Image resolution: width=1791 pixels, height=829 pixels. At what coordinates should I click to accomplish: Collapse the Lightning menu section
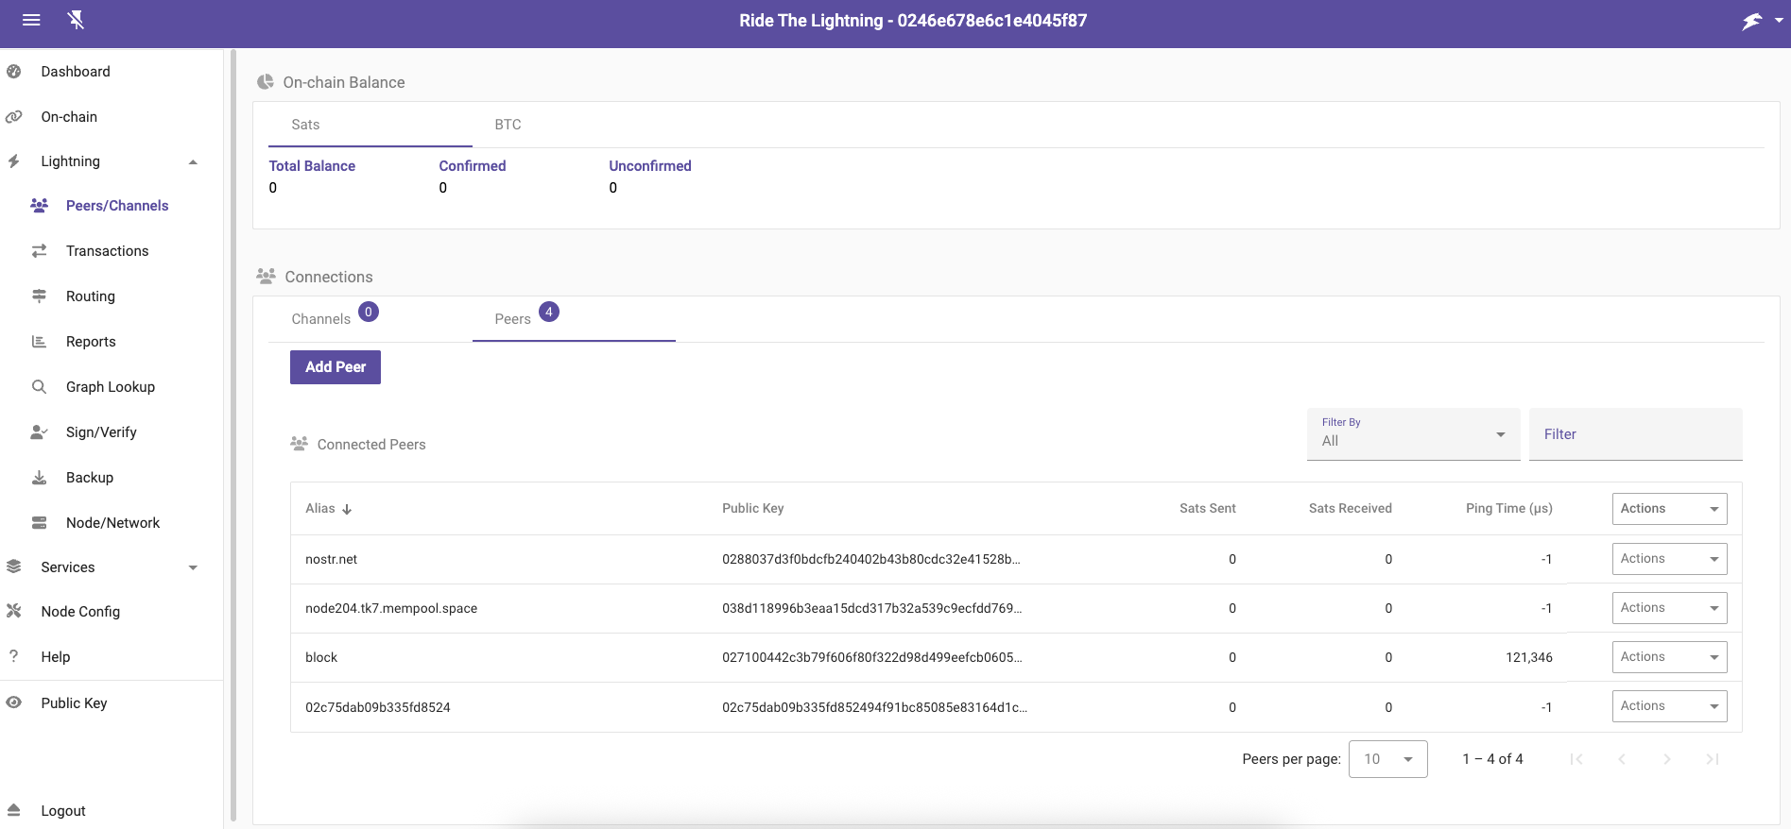coord(193,162)
